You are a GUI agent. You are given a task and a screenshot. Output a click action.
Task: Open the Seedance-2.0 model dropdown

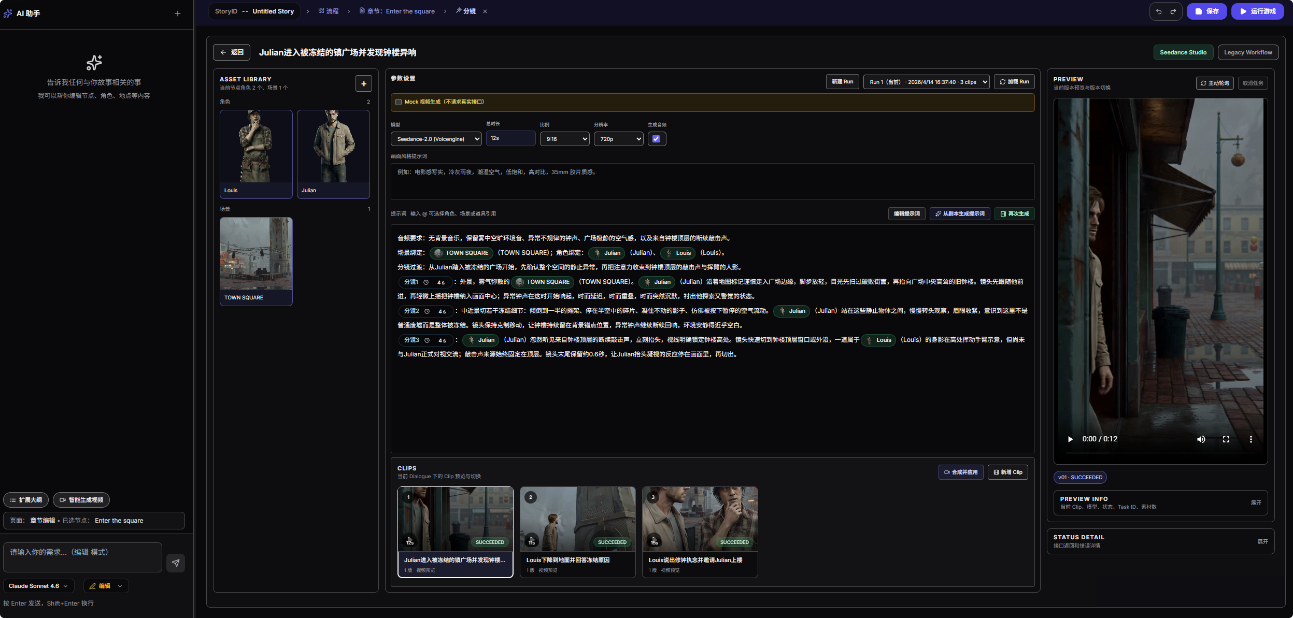click(x=436, y=139)
